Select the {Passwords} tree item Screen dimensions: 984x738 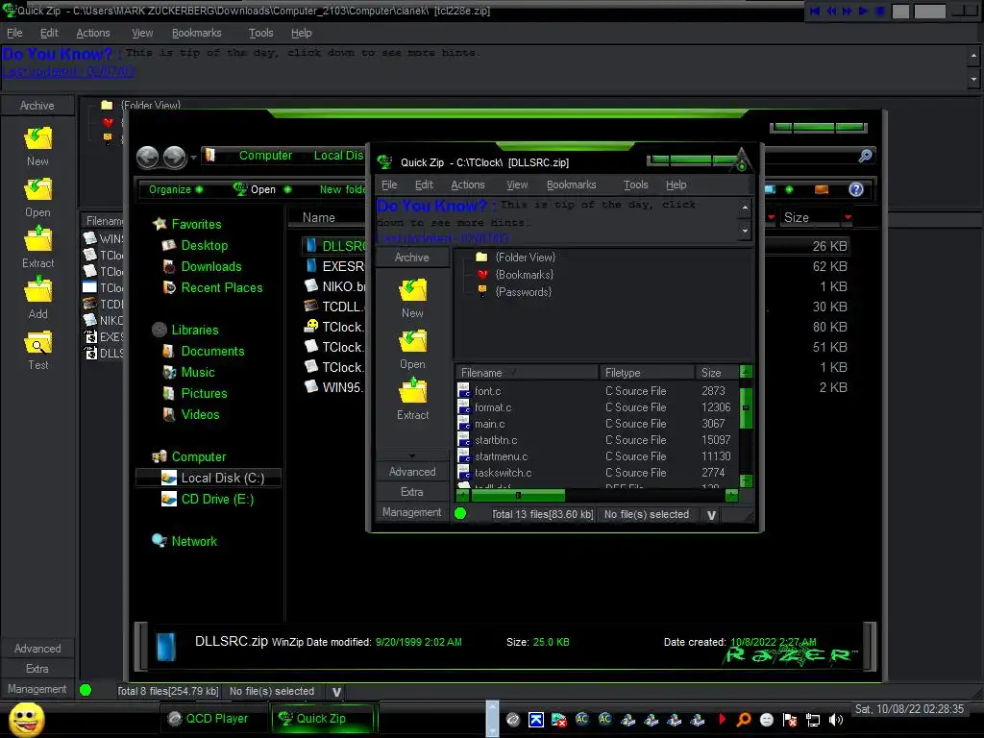(x=524, y=292)
